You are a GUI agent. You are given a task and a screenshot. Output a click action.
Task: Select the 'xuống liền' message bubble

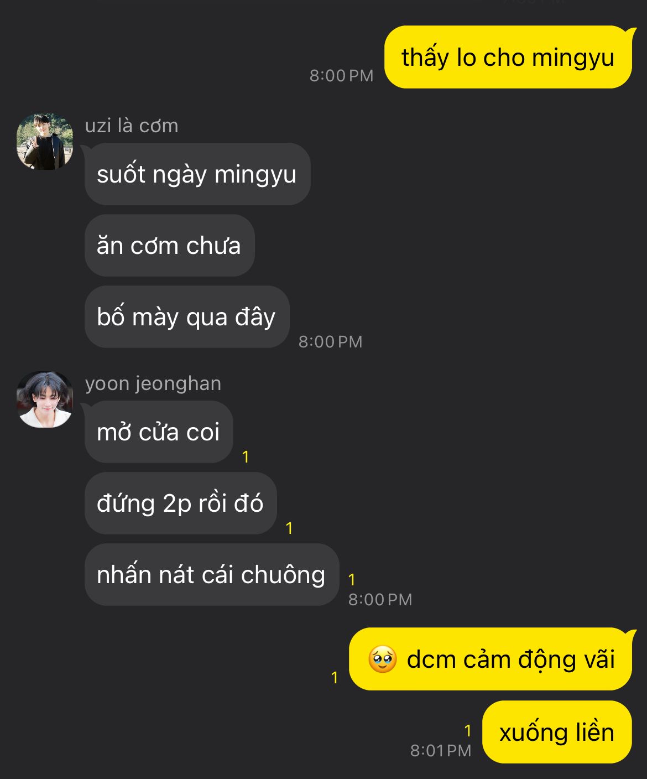point(557,732)
